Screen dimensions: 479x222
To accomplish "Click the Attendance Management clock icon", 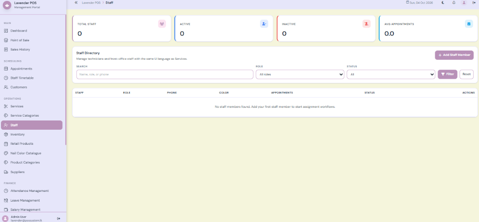I will point(6,190).
